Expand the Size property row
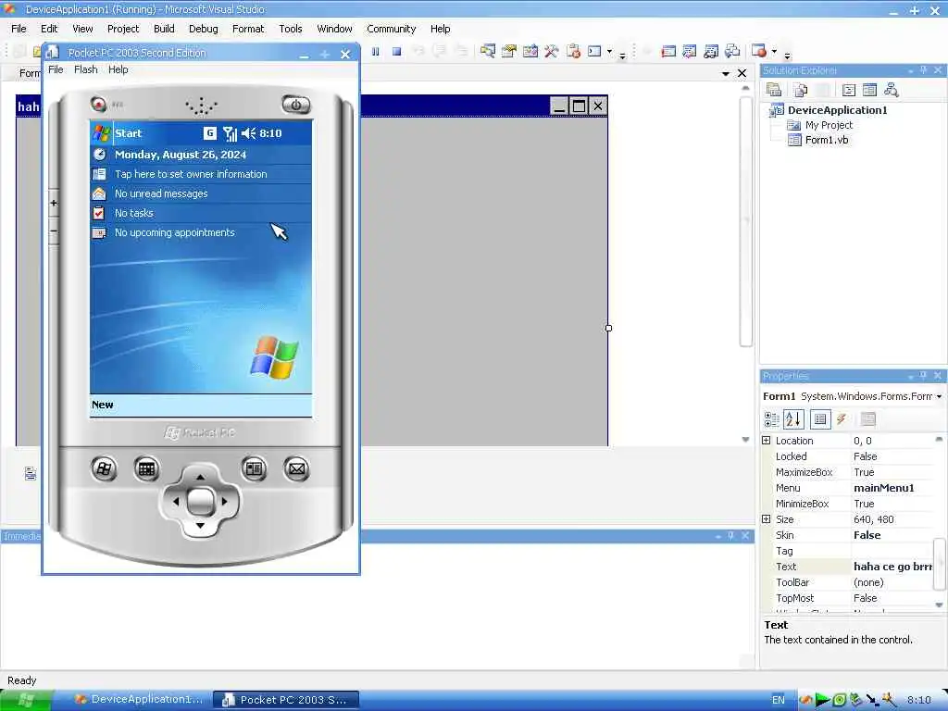948x711 pixels. 766,518
